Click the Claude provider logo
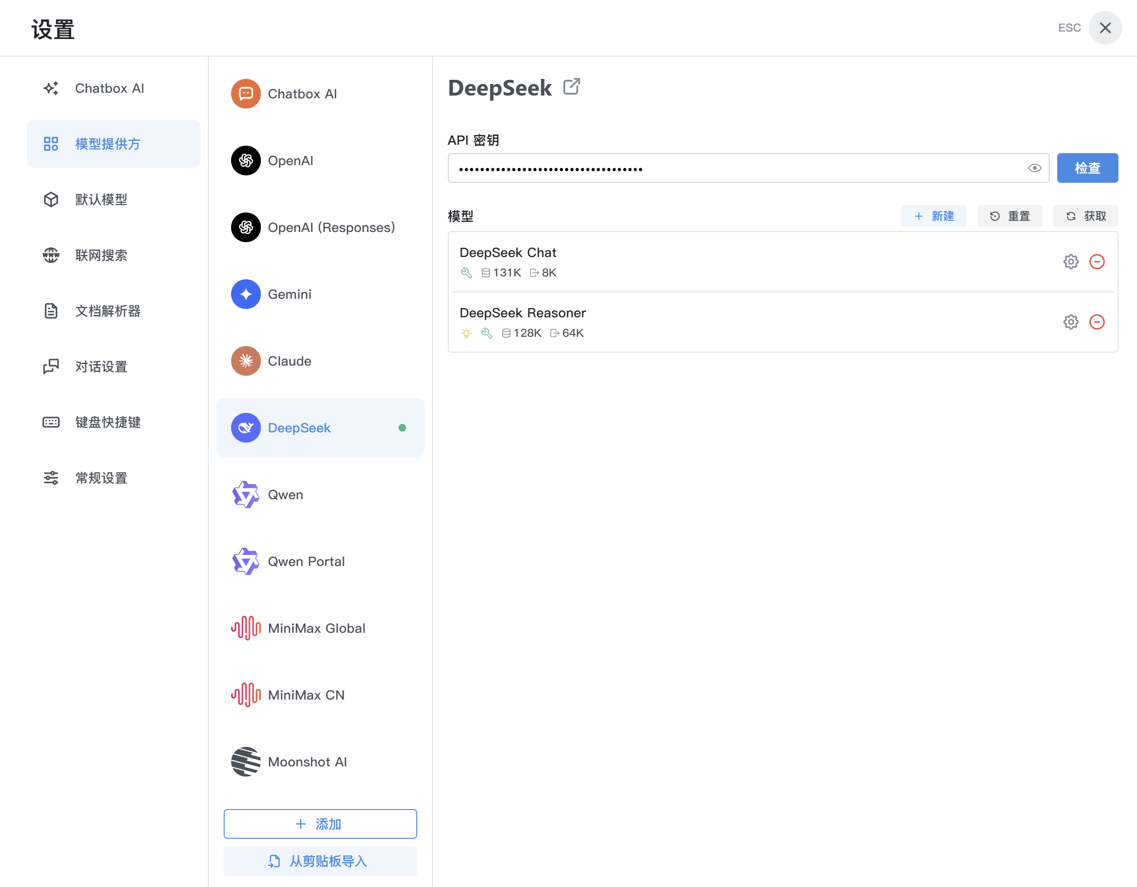Viewport: 1137px width, 887px height. 245,361
